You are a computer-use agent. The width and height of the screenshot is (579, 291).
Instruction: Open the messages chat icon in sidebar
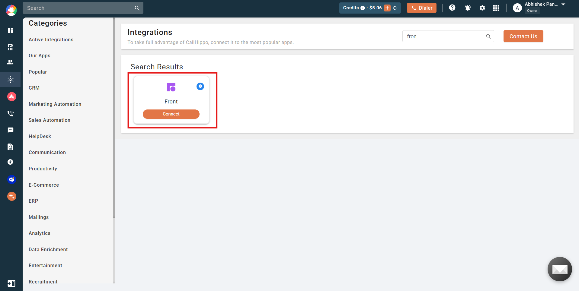(x=11, y=130)
